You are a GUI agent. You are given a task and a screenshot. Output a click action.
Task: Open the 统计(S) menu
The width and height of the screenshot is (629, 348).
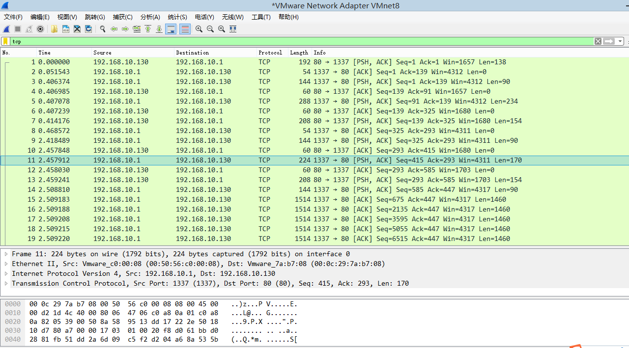177,17
